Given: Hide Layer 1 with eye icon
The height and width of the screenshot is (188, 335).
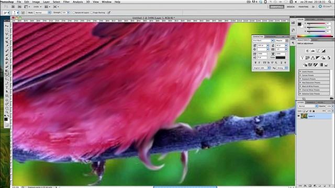Looking at the screenshot, I should [299, 116].
